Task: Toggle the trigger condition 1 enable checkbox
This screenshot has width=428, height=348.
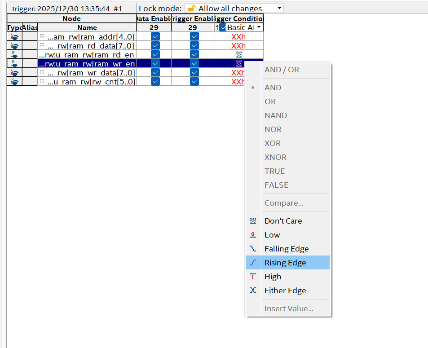Action: pyautogui.click(x=223, y=27)
